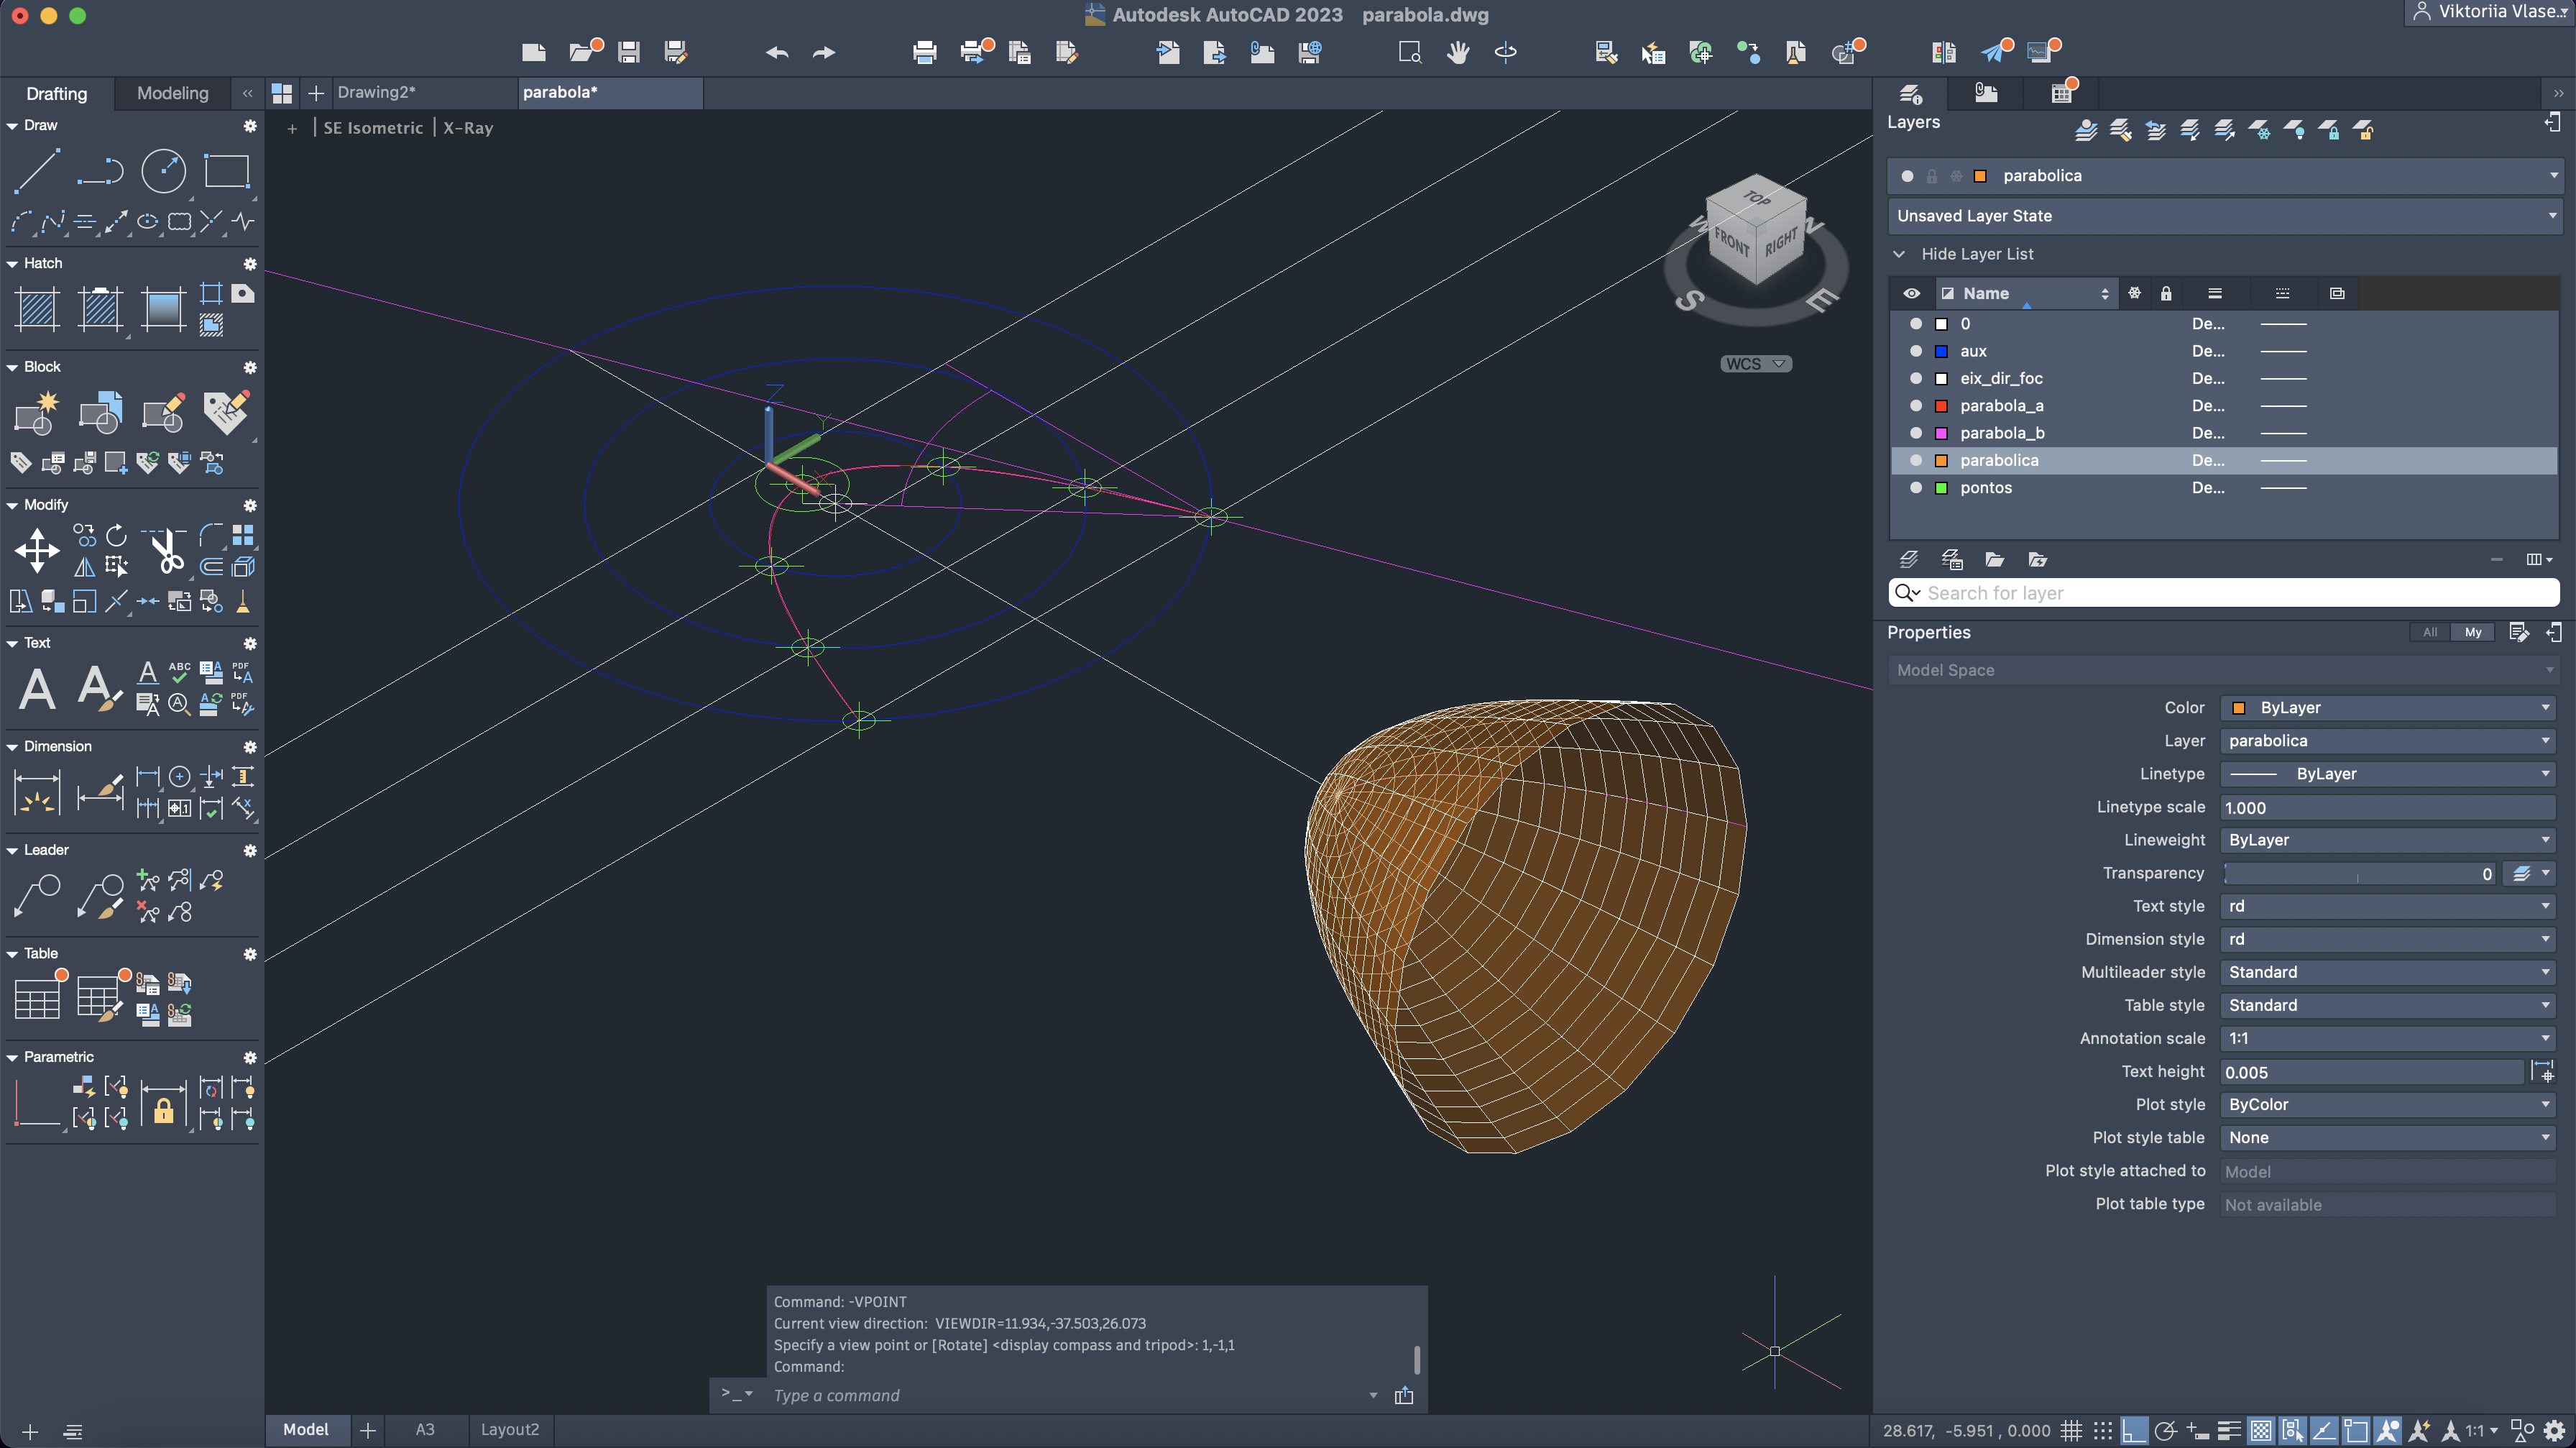Click the Multiline Text tool
Image resolution: width=2576 pixels, height=1448 pixels.
coord(37,689)
